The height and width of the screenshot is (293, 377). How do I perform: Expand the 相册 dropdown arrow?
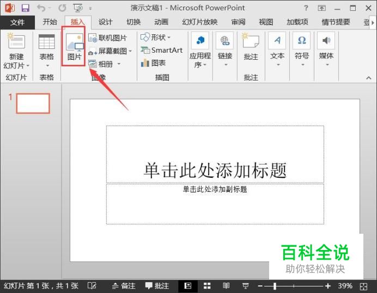click(x=119, y=64)
